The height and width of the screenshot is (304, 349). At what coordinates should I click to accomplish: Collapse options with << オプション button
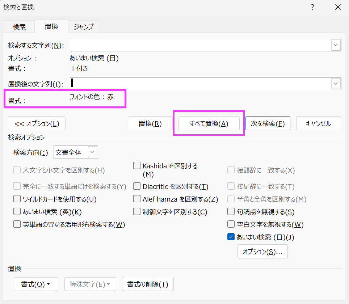tap(37, 123)
